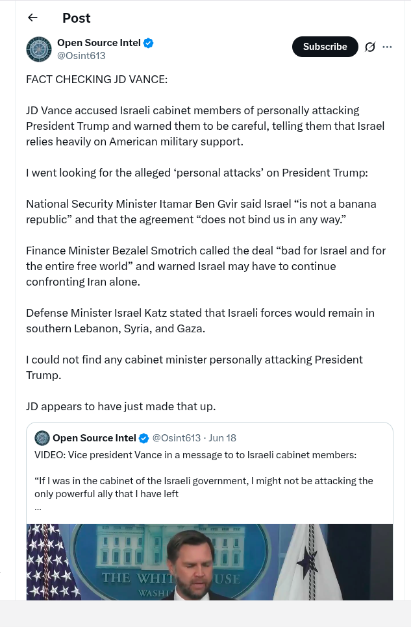
Task: Subscribe to Open Source Intel
Action: tap(325, 47)
